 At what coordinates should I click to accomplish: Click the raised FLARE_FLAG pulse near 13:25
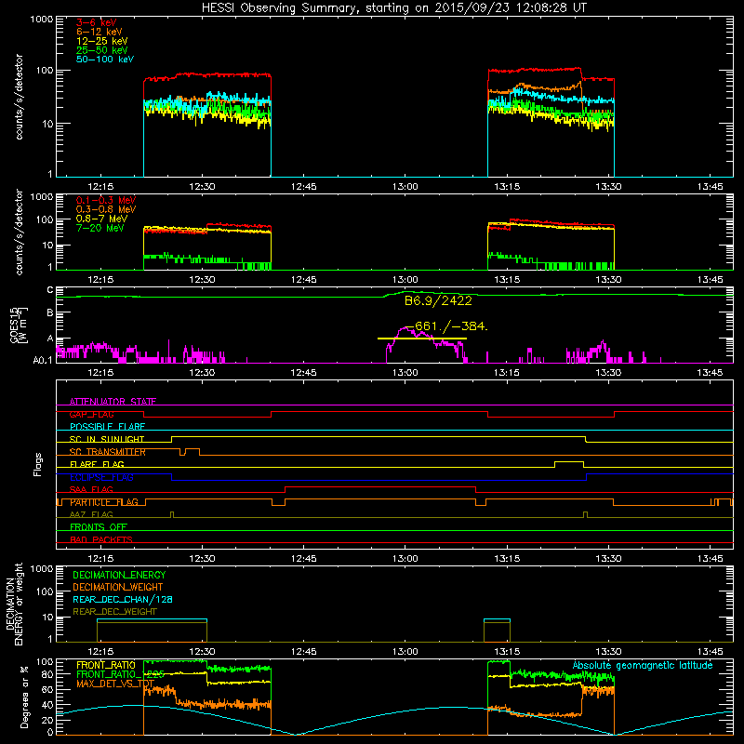click(569, 462)
